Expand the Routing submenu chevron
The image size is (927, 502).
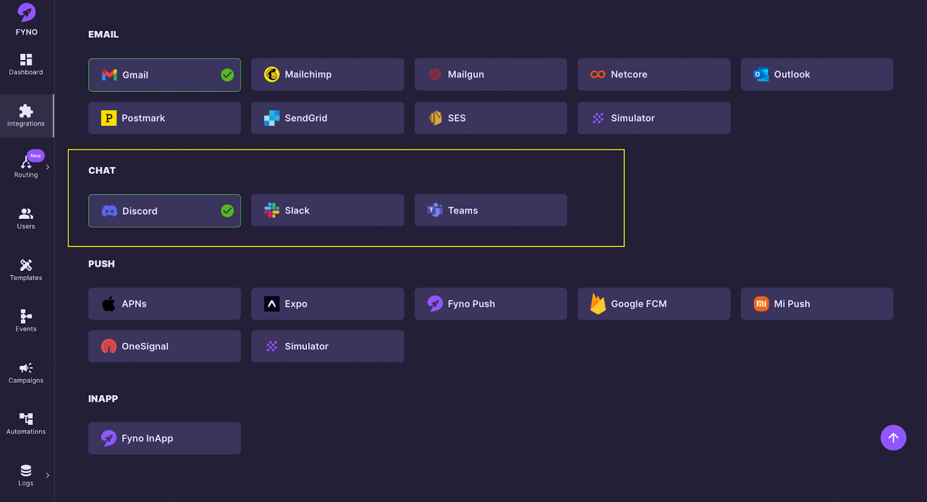[48, 167]
